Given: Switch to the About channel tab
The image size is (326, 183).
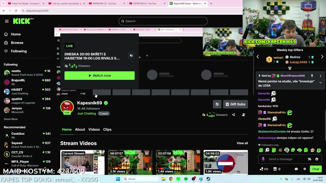Looking at the screenshot, I should [x=80, y=129].
